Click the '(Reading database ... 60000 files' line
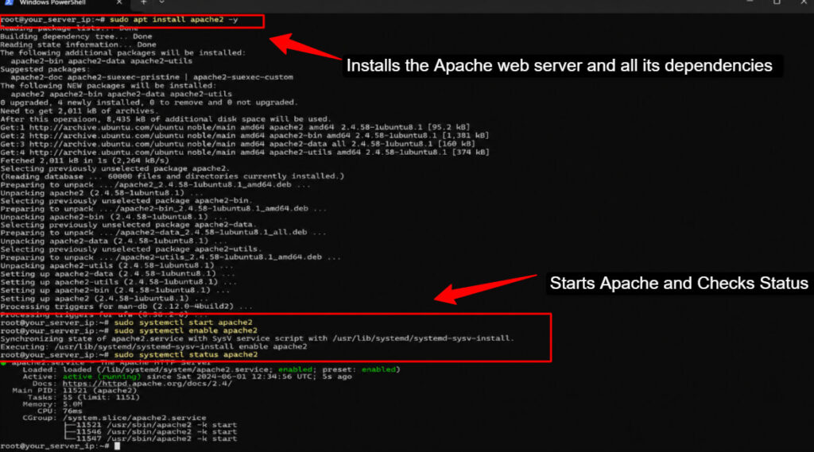This screenshot has height=452, width=814. tap(172, 176)
